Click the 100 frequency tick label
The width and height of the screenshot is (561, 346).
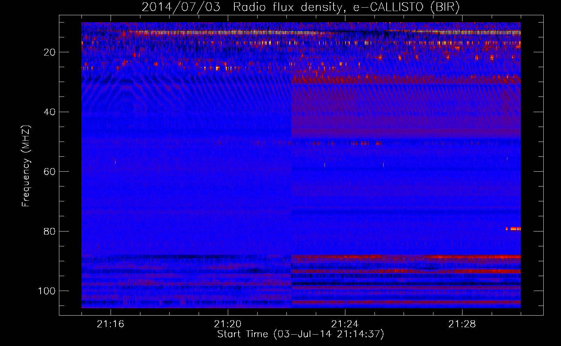pos(47,291)
